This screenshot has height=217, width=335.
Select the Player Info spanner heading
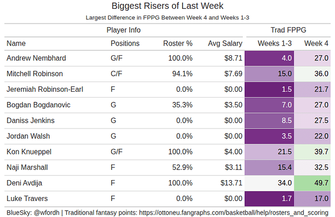[x=124, y=30]
